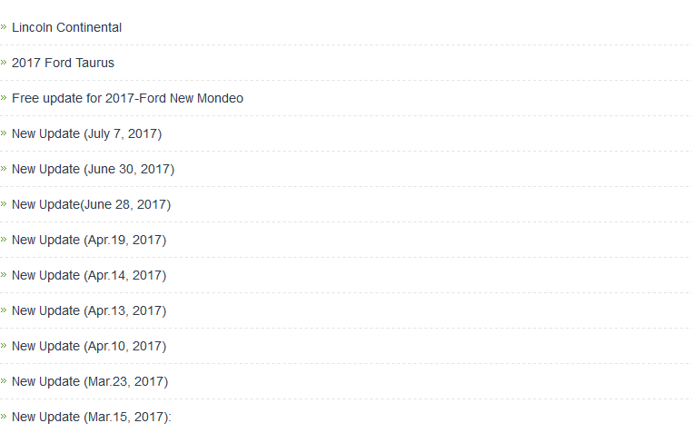Click the arrow bullet beside June 30 update
The width and height of the screenshot is (692, 433).
coord(4,169)
